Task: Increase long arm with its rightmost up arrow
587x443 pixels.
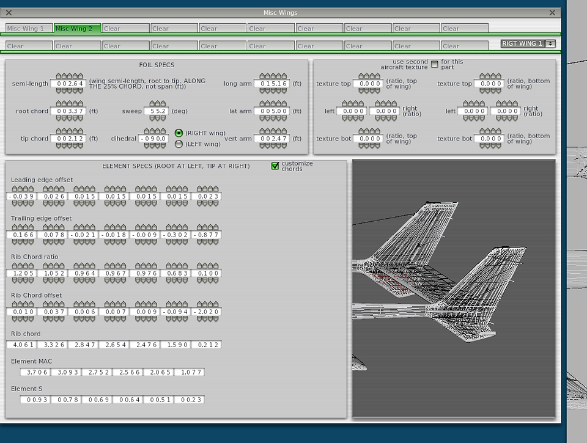Action: [284, 76]
